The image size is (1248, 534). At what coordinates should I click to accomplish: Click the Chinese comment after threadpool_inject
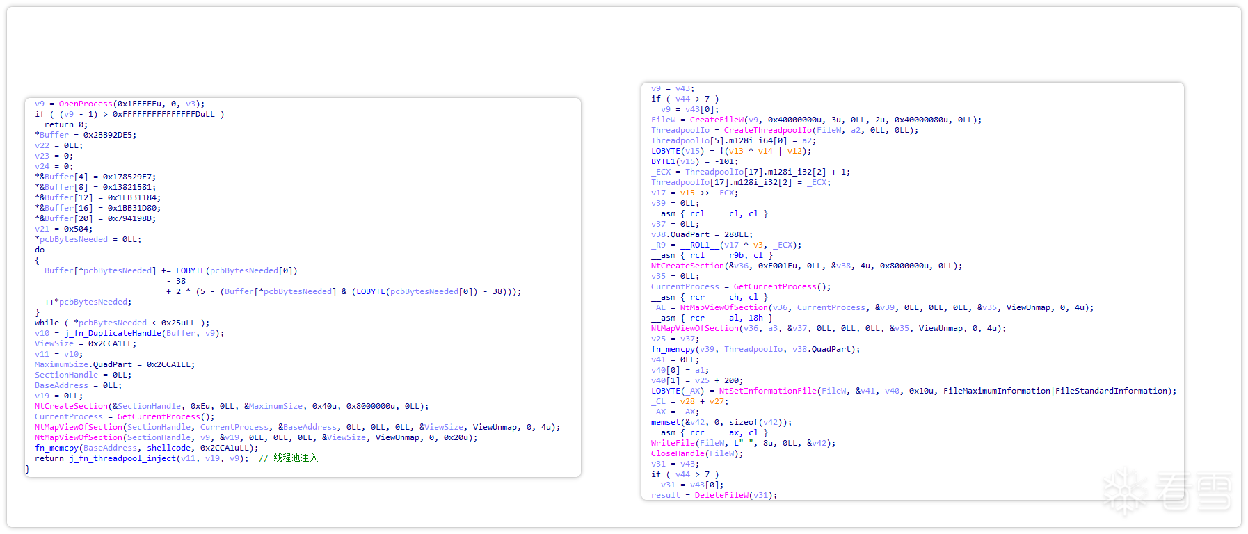pyautogui.click(x=288, y=458)
